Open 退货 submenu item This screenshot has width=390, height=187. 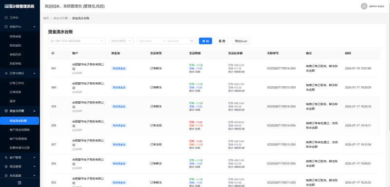click(x=13, y=101)
